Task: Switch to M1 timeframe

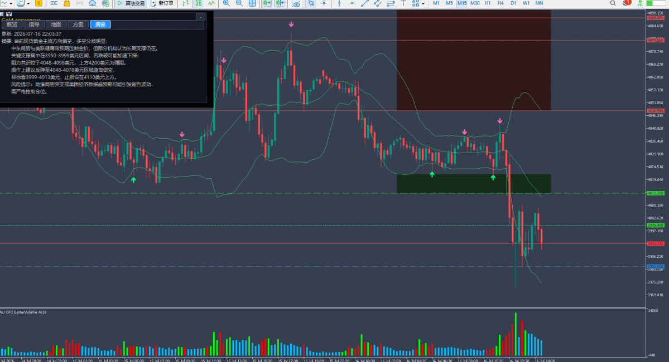Action: point(436,3)
